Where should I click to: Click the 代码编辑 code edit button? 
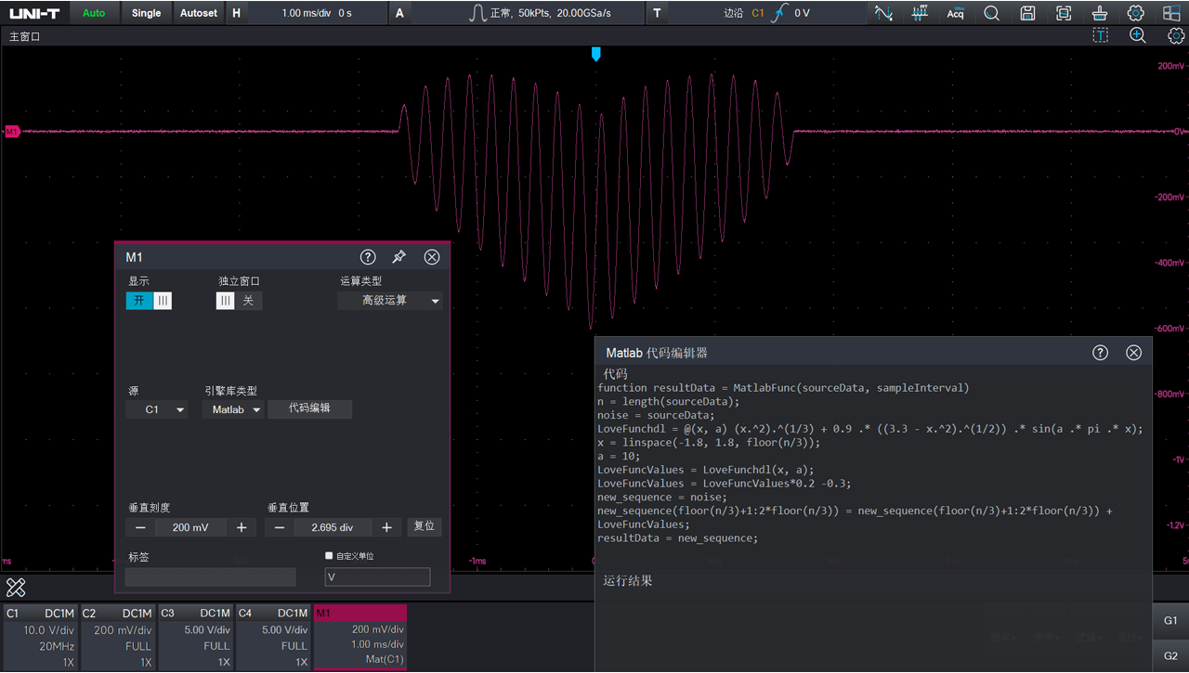point(309,408)
